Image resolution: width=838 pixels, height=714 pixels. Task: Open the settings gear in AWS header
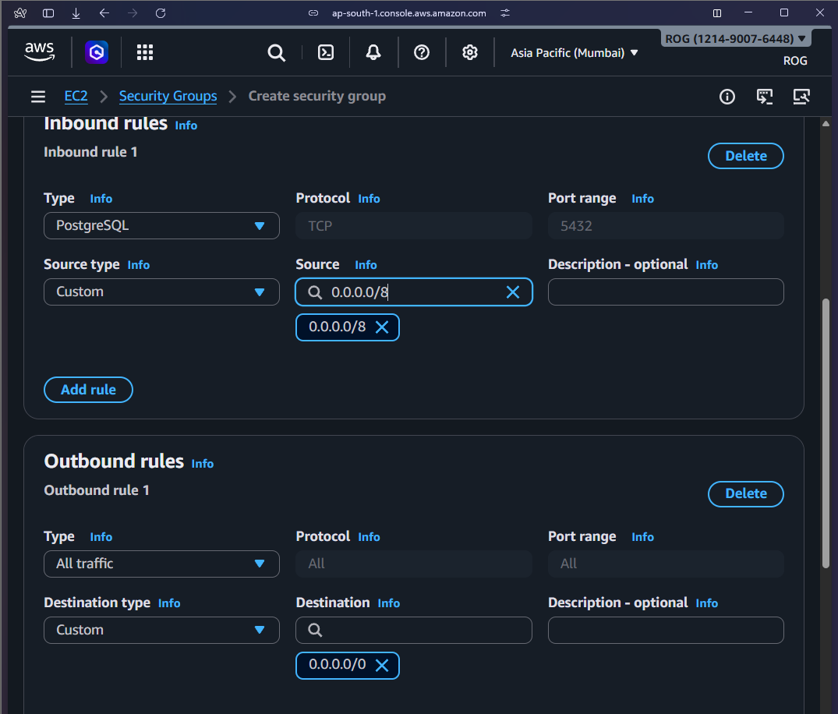click(469, 52)
